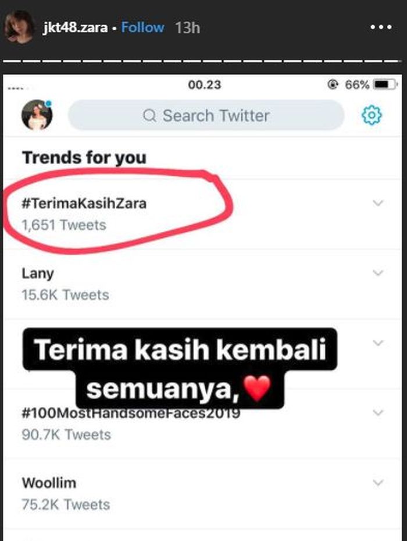407x541 pixels.
Task: Open the jkt48.zara username link
Action: pos(75,27)
